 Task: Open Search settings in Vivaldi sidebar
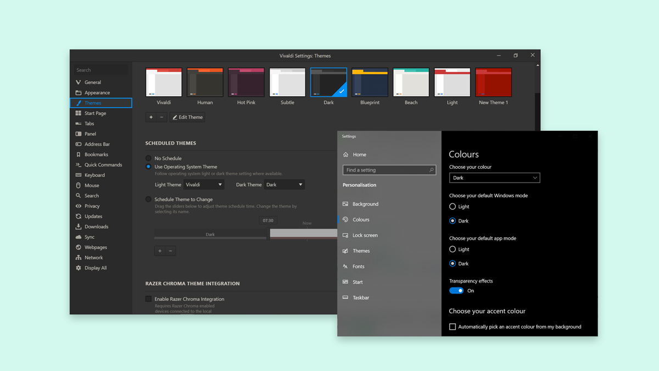pyautogui.click(x=101, y=196)
